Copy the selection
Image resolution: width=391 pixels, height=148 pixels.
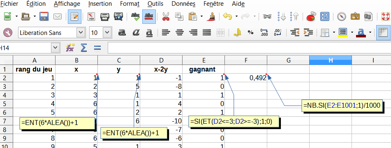point(179,17)
